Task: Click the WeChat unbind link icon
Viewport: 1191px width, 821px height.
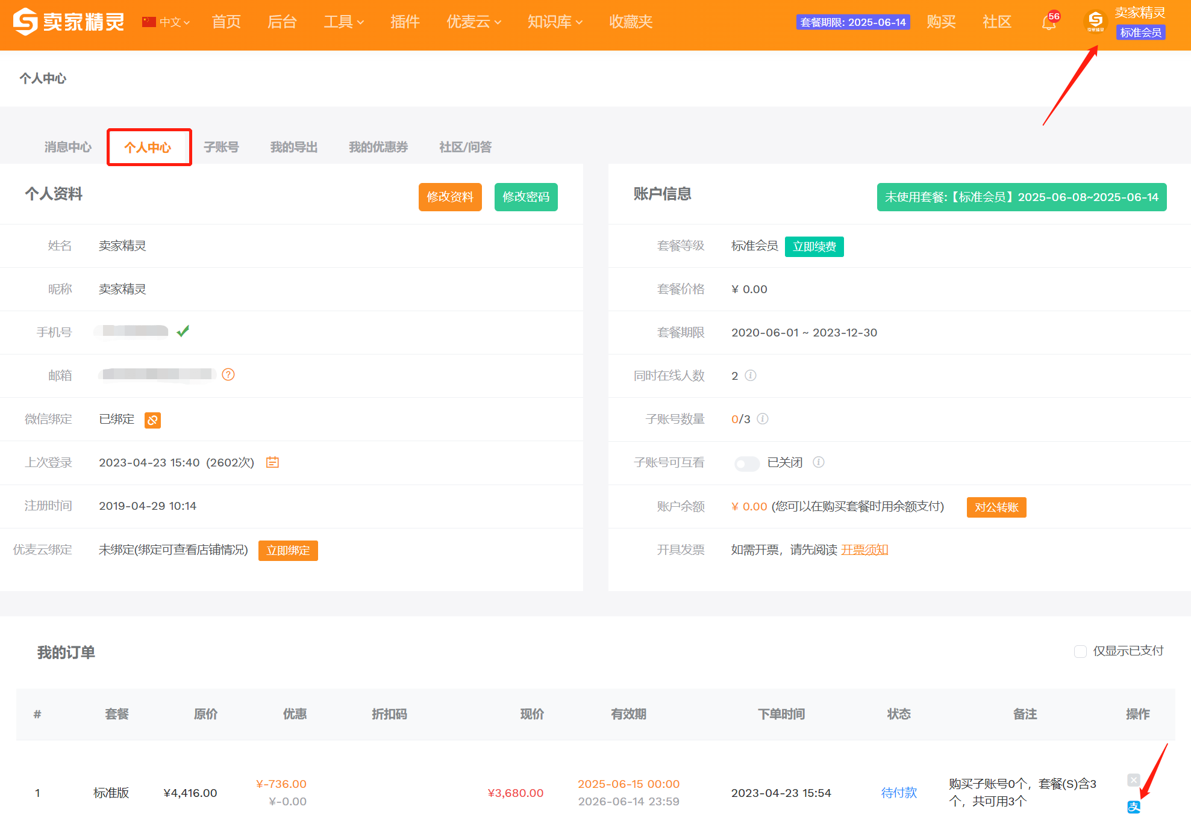Action: coord(153,420)
